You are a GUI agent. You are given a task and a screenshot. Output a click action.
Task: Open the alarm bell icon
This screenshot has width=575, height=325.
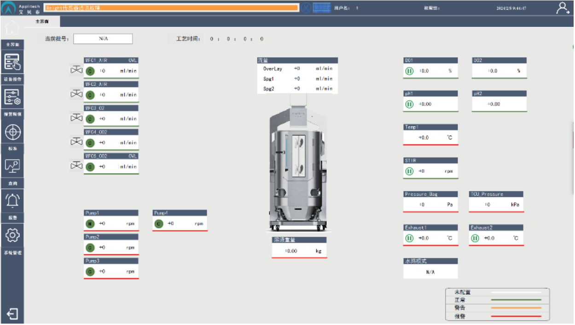(12, 200)
